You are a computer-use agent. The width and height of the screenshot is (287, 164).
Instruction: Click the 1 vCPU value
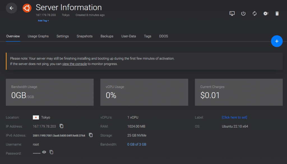pyautogui.click(x=133, y=117)
